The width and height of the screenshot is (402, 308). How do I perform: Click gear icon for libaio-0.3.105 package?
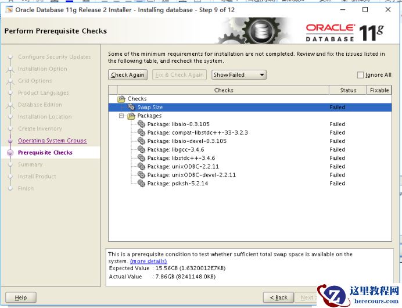(141, 124)
